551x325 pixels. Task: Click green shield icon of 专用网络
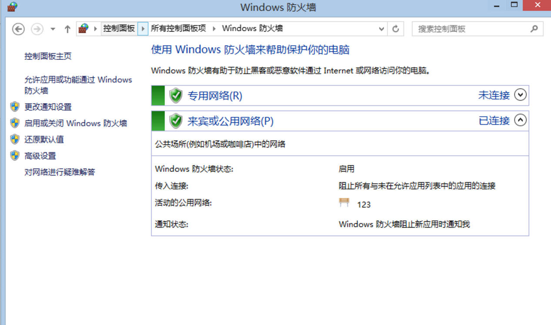pos(176,95)
